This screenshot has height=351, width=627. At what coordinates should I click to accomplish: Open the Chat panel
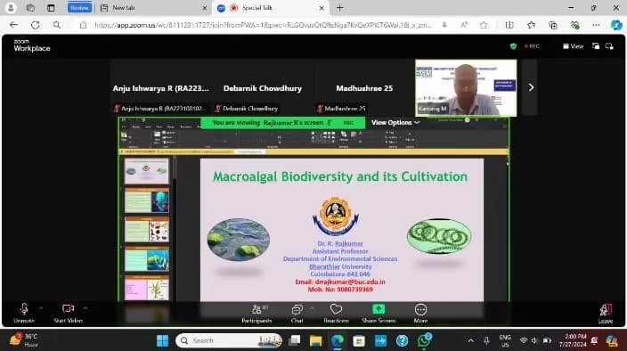pyautogui.click(x=297, y=313)
